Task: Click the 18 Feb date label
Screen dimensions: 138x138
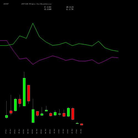Action: point(81,131)
